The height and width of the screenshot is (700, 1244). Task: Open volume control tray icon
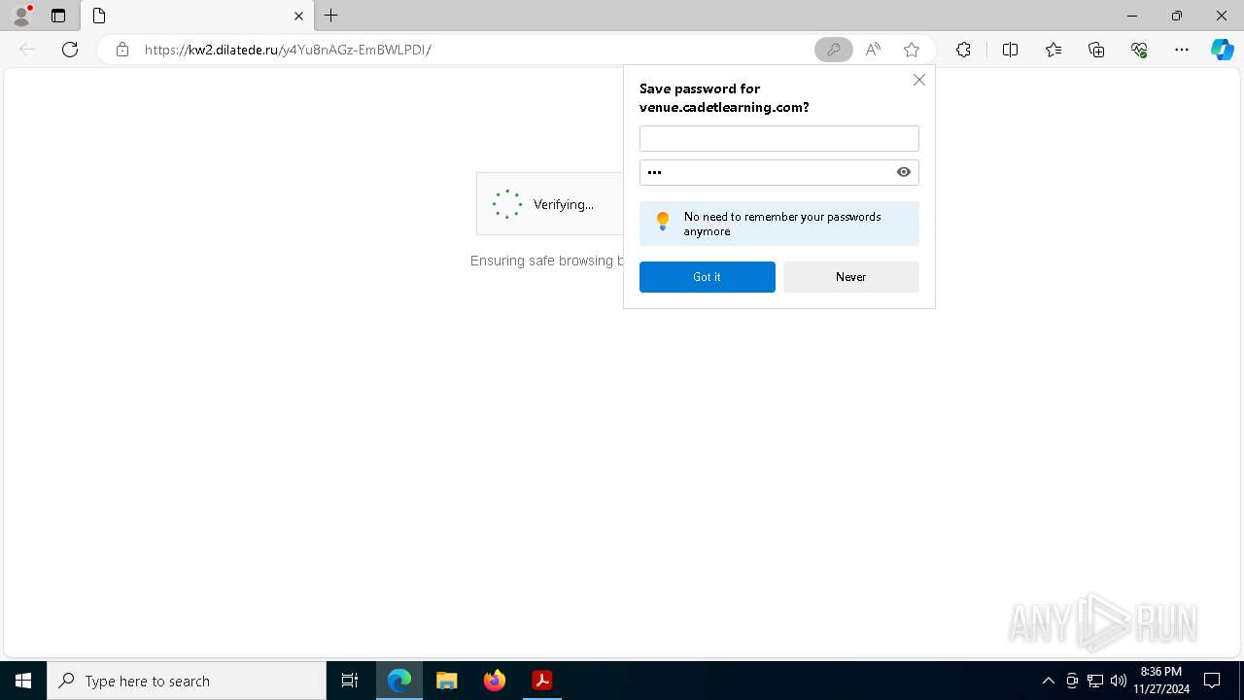tap(1118, 681)
